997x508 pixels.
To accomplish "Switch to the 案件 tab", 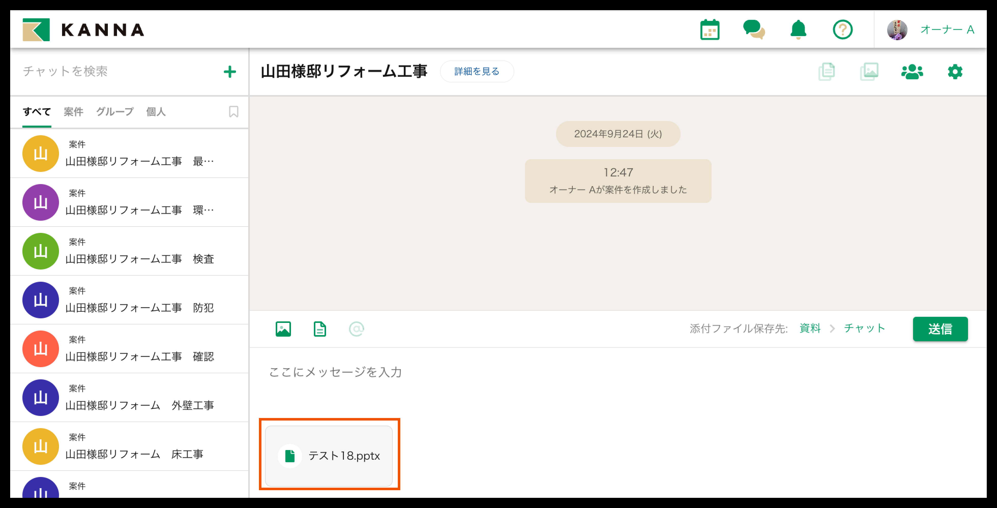I will coord(73,112).
